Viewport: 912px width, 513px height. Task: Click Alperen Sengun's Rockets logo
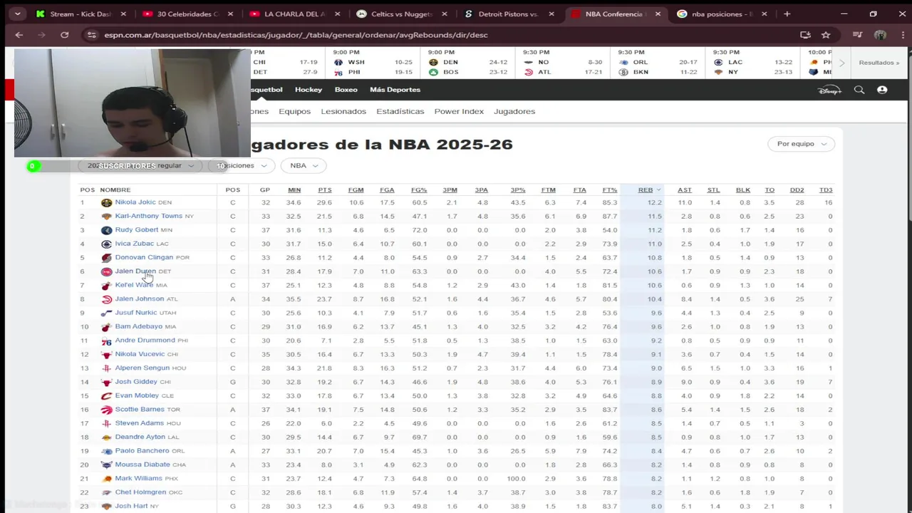pos(106,368)
